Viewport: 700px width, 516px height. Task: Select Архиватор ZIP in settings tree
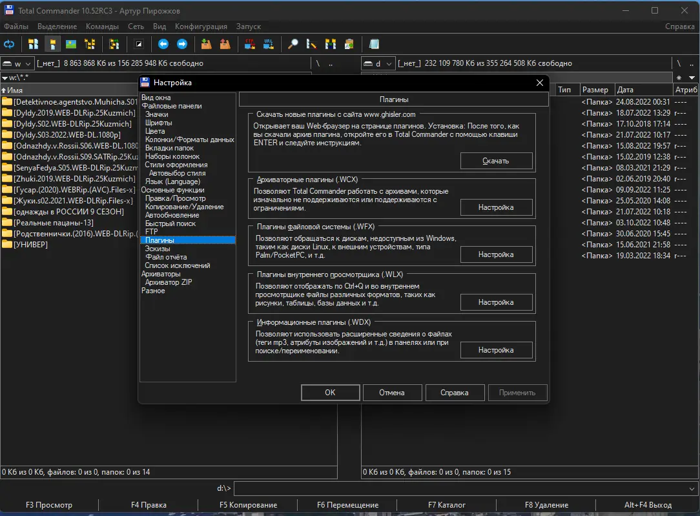168,282
